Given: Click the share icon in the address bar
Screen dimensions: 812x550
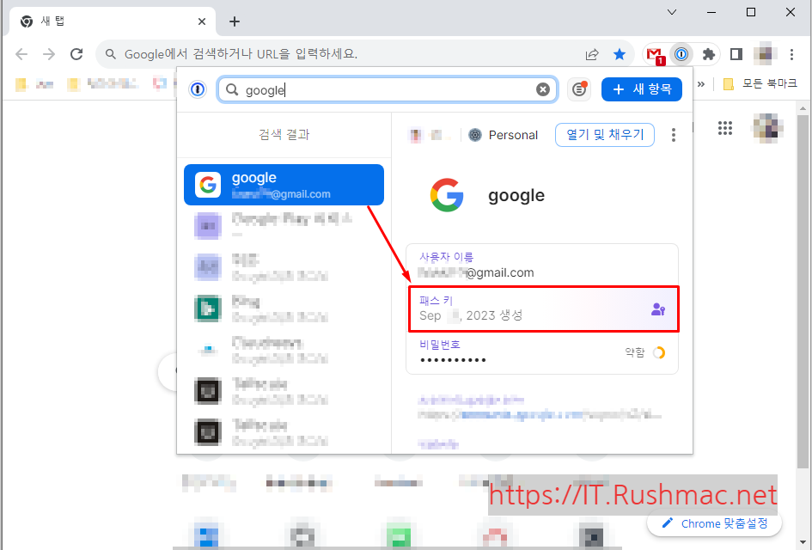Looking at the screenshot, I should tap(592, 53).
